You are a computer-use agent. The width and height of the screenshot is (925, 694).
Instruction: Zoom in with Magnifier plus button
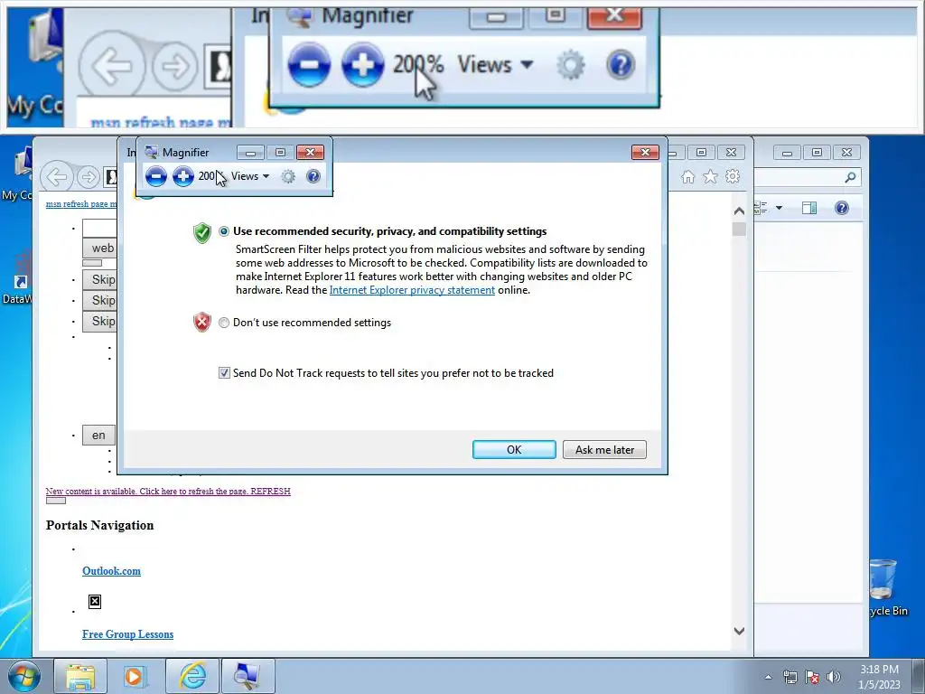pyautogui.click(x=182, y=176)
